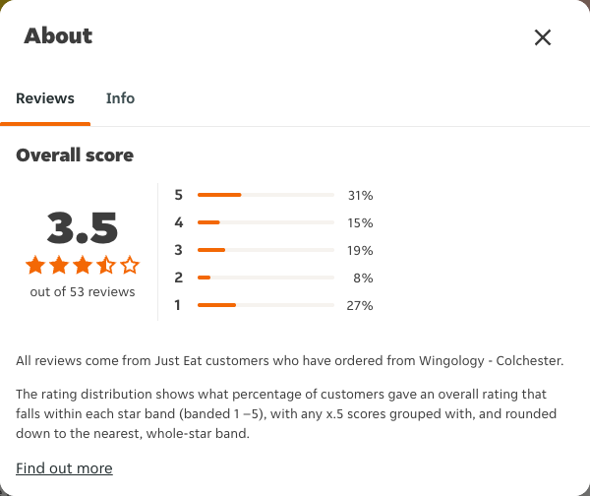Screen dimensions: 590x496
Task: Click the 3-star rating bar
Action: pos(265,250)
